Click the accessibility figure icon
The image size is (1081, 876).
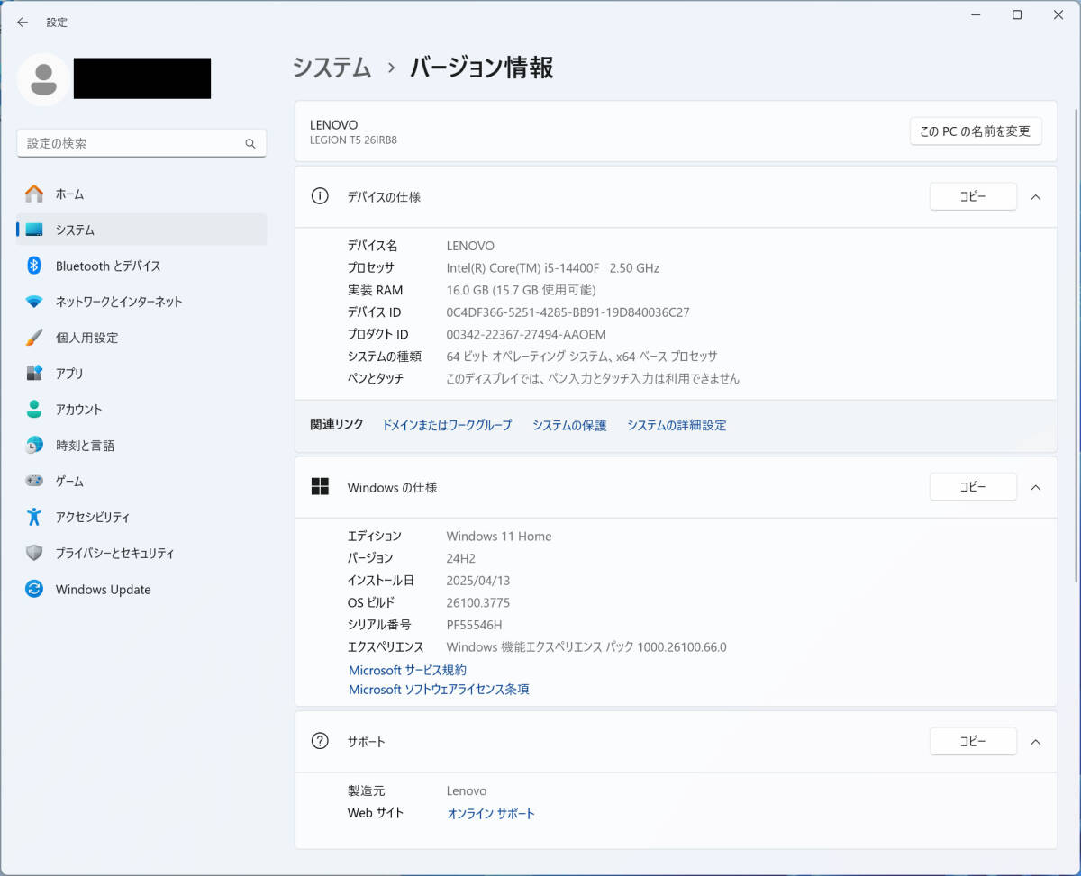[34, 517]
